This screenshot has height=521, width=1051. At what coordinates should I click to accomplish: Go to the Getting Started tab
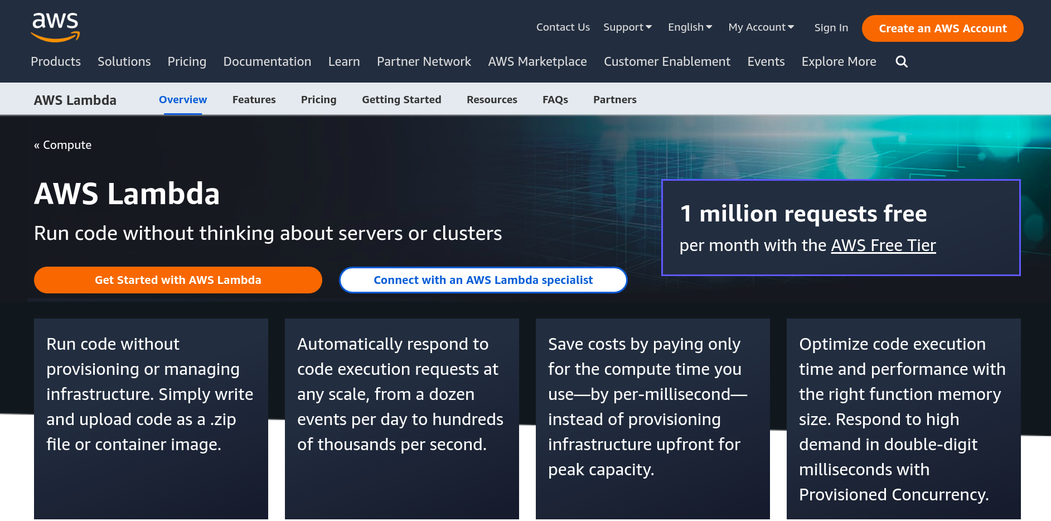click(401, 99)
